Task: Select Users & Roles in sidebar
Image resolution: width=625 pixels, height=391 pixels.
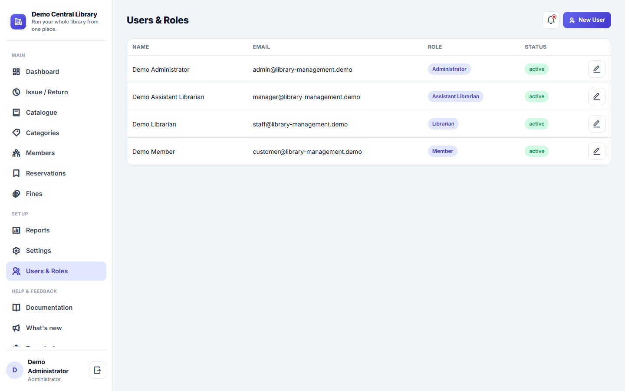Action: pos(56,271)
